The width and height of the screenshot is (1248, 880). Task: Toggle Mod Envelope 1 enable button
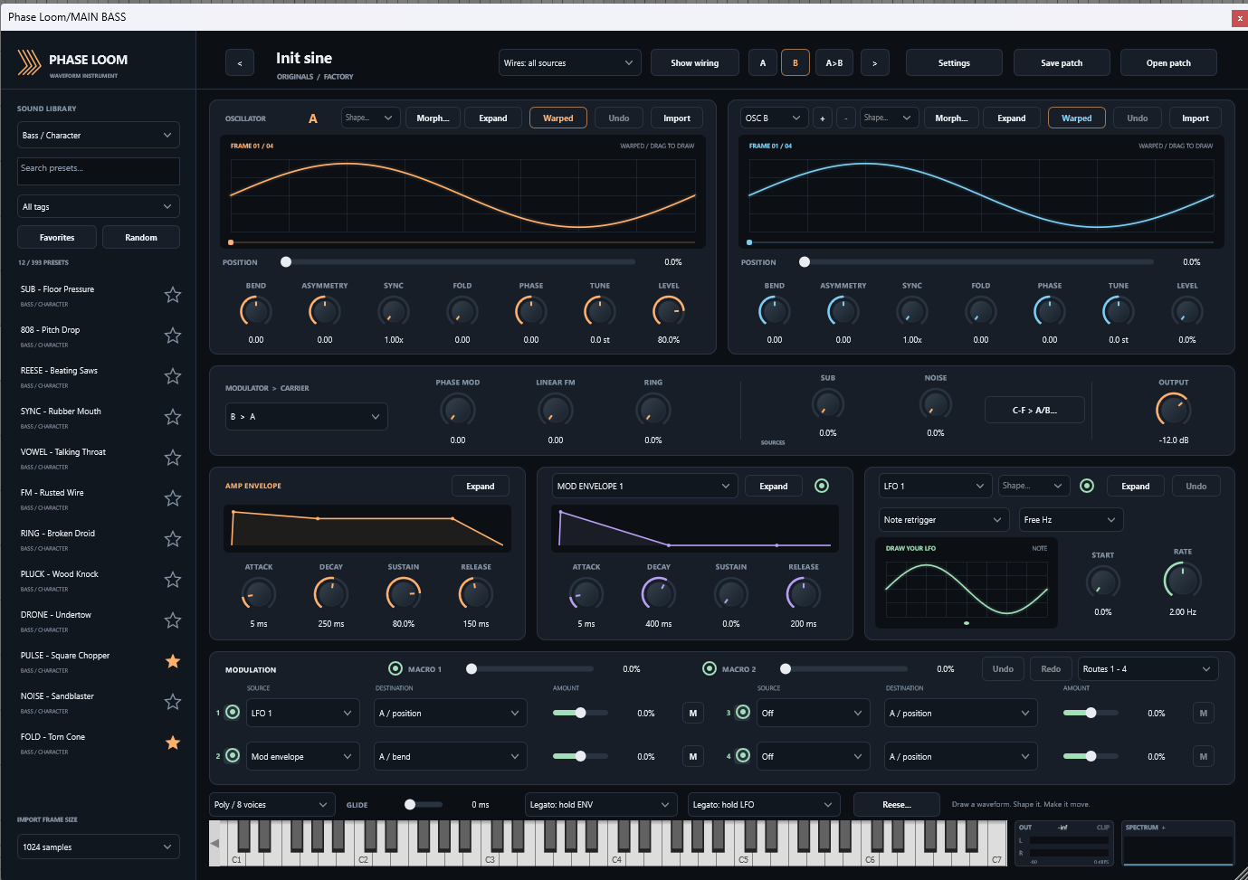(822, 487)
